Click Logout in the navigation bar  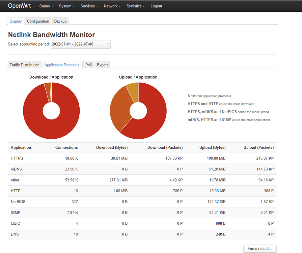156,6
